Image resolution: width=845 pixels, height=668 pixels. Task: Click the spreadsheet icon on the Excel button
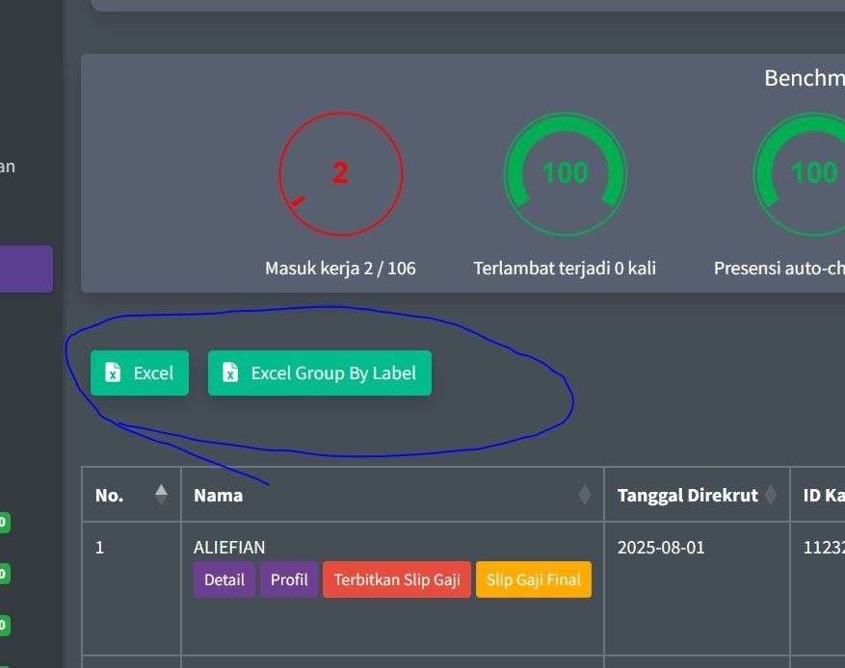click(113, 373)
